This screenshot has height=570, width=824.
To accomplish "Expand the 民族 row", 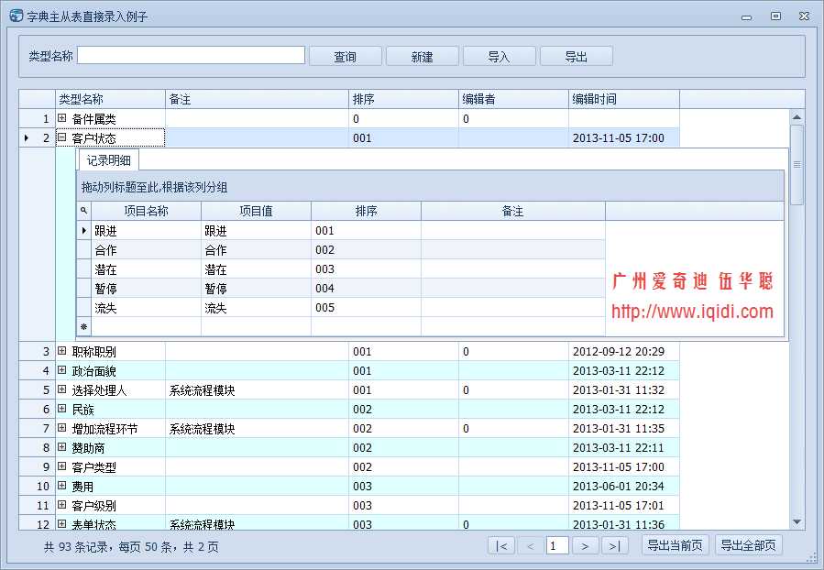I will (62, 409).
